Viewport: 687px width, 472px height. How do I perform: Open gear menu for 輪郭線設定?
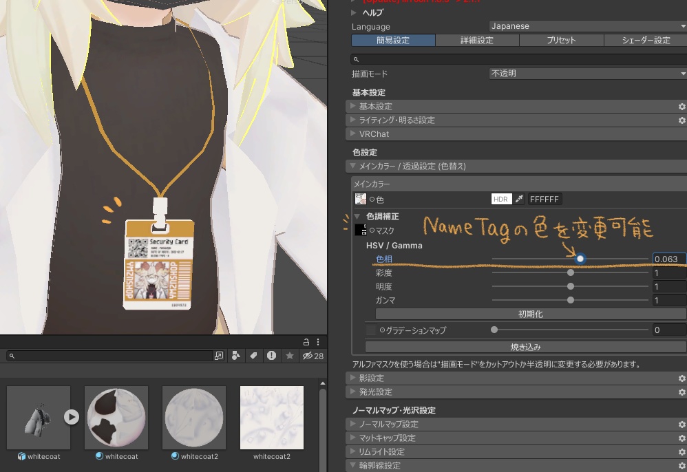point(681,465)
